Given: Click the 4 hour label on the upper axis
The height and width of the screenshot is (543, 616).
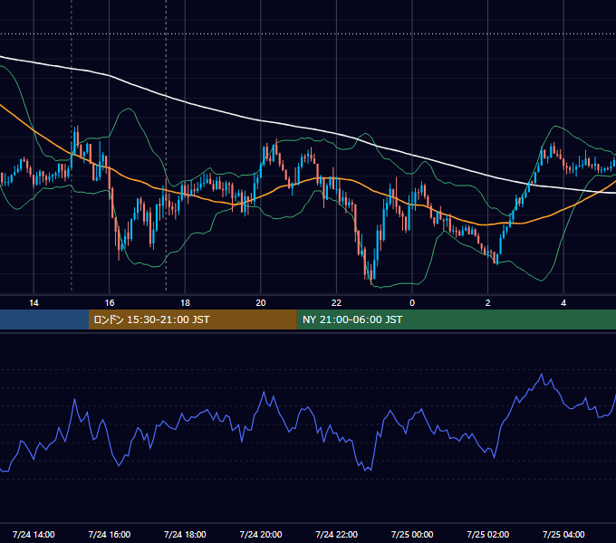Looking at the screenshot, I should [x=563, y=303].
